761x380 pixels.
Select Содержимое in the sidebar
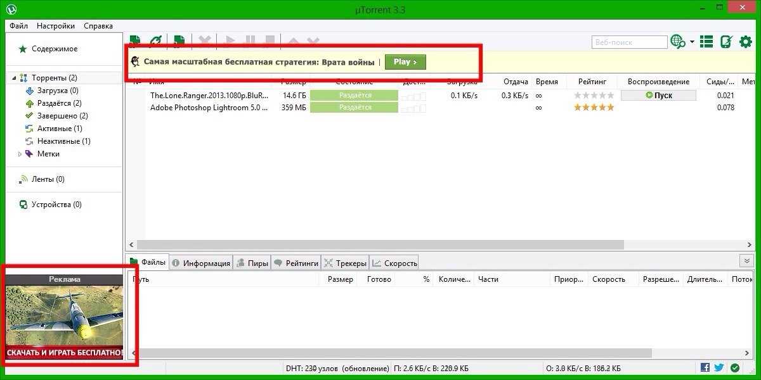[x=55, y=49]
